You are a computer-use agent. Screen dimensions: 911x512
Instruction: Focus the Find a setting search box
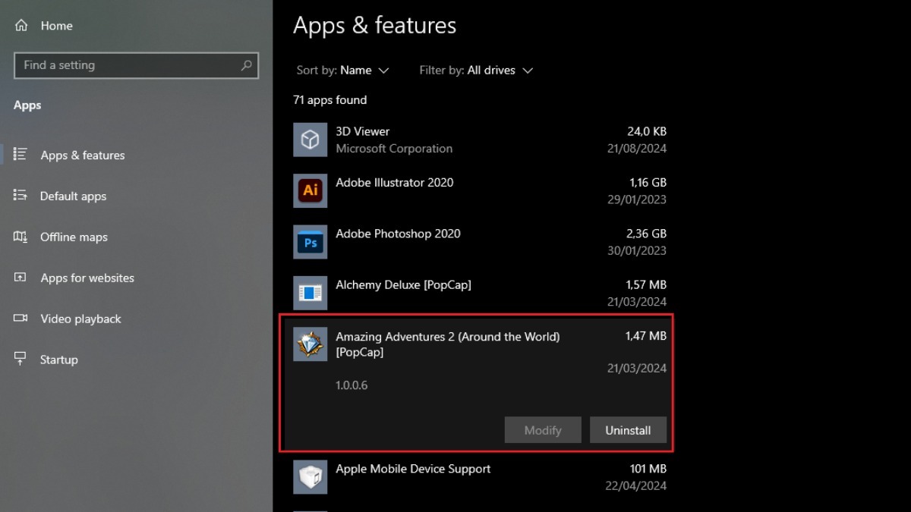(x=136, y=65)
